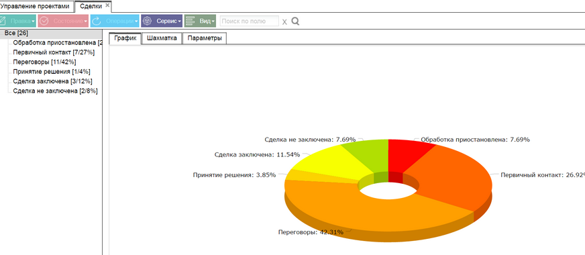Close the Сделки tab
This screenshot has width=585, height=255.
107,5
